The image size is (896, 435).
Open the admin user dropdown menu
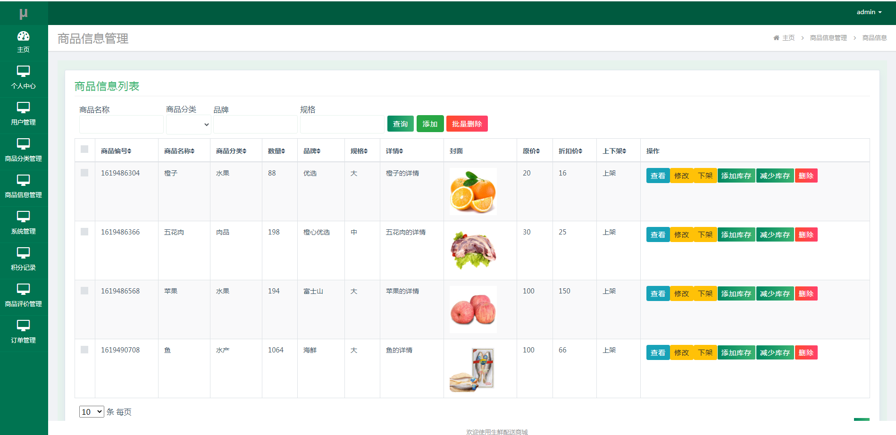click(x=869, y=12)
